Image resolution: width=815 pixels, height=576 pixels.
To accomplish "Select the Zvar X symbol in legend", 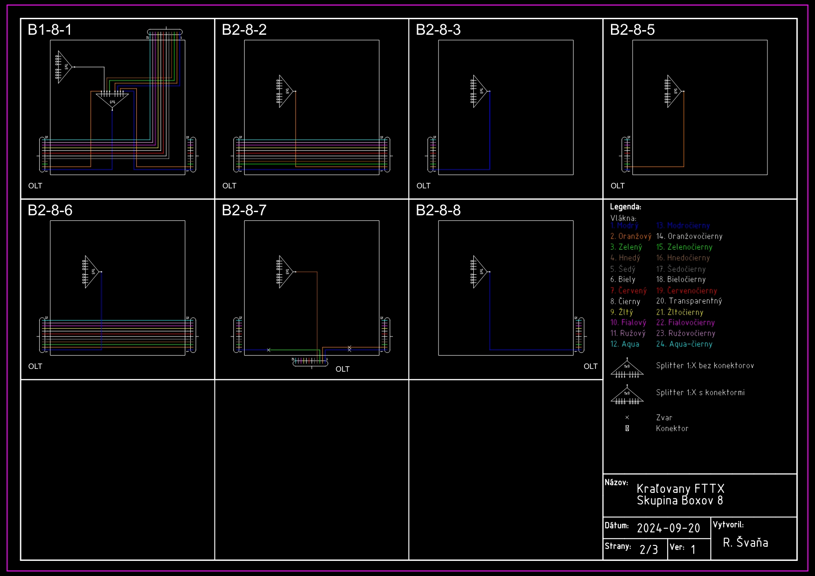I will (627, 417).
